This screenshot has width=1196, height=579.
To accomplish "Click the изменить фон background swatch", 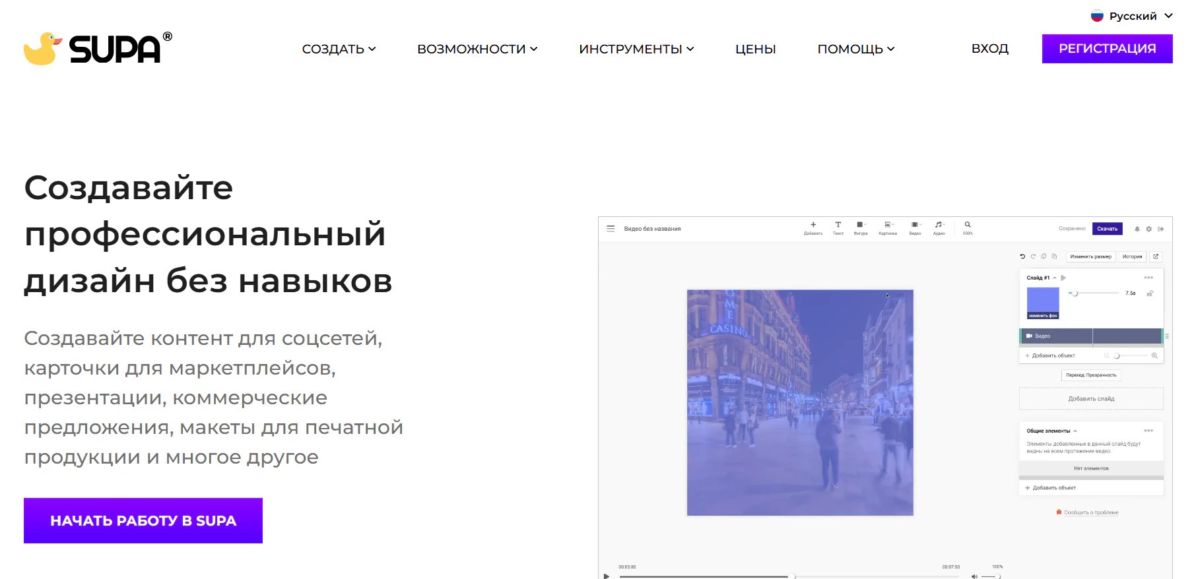I will click(1043, 303).
